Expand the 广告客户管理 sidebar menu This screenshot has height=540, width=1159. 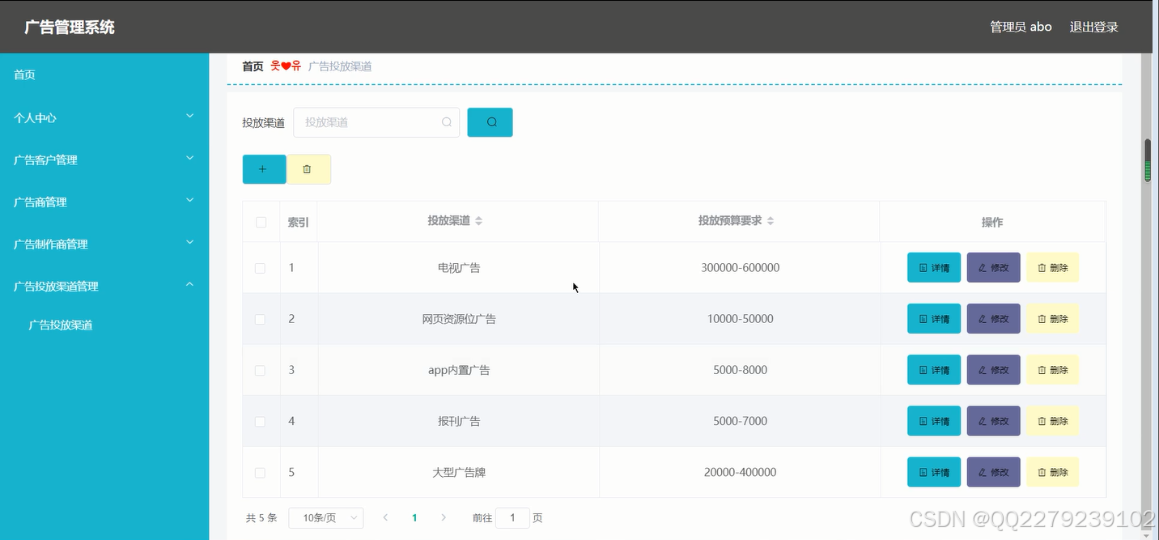point(105,159)
